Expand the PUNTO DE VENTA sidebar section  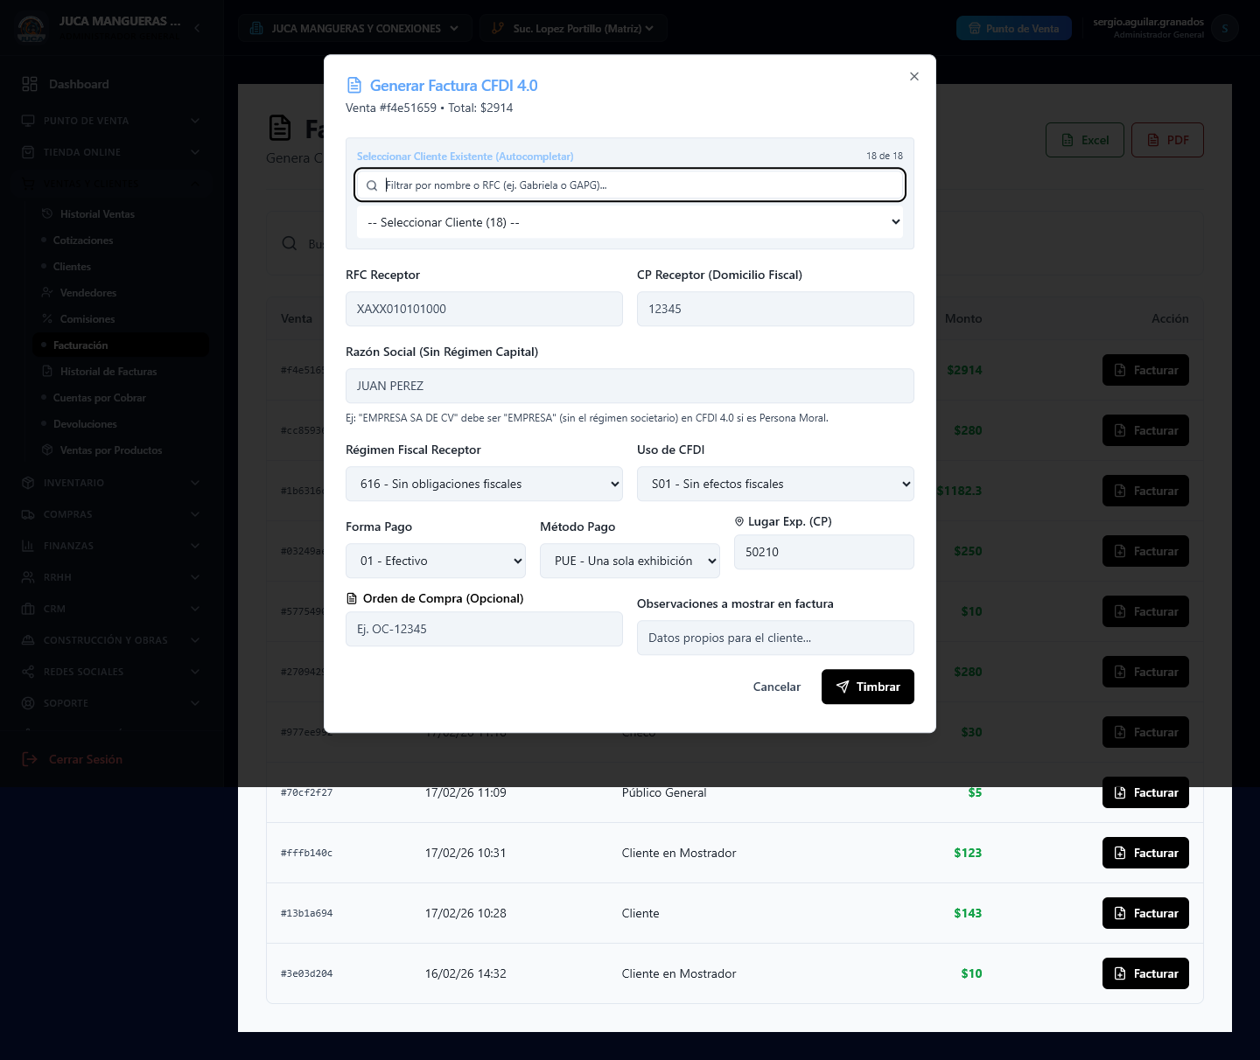click(x=111, y=121)
